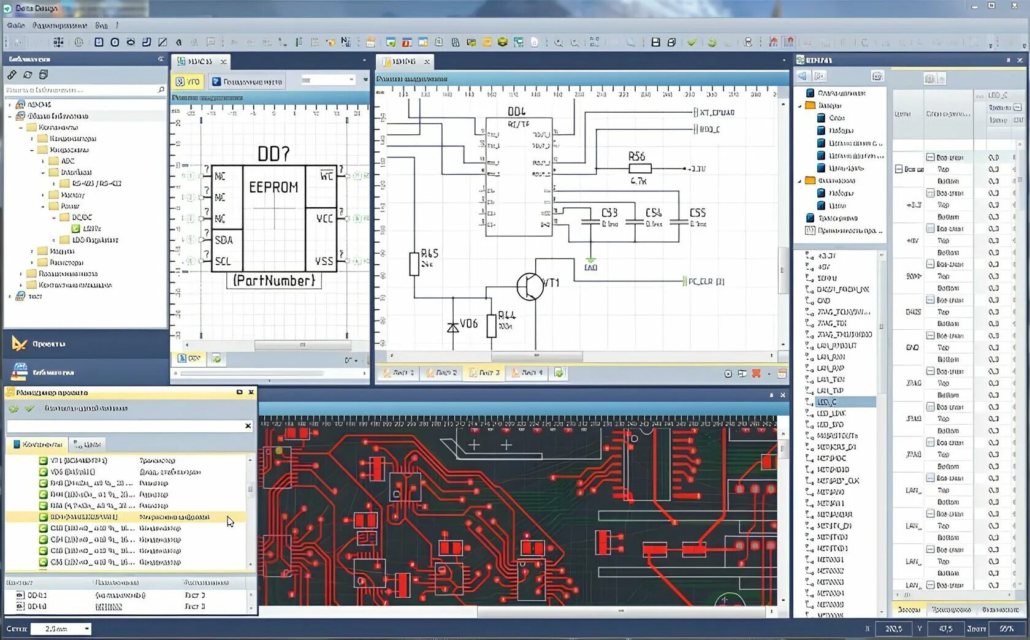Collapse the first yellow folder group in the right panel tree
Screen dimensions: 1030x640
pyautogui.click(x=800, y=105)
